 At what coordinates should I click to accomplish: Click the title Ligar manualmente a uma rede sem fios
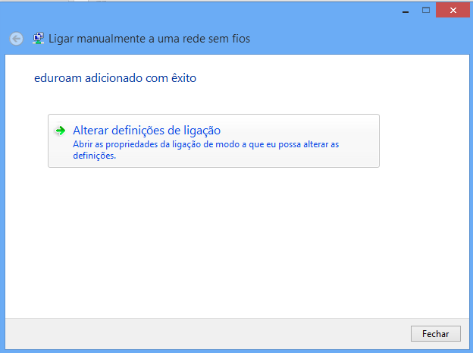tap(149, 39)
